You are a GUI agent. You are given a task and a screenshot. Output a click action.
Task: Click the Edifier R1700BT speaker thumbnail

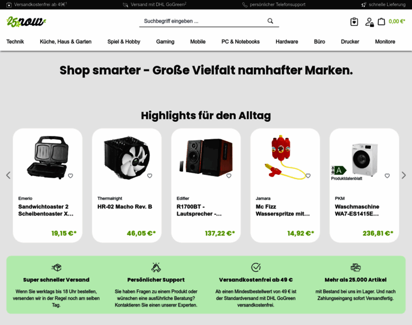pos(206,157)
